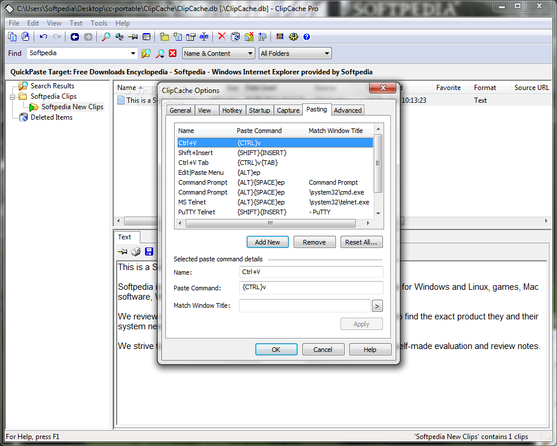
Task: Go forward with the gray right arrow
Action: pos(88,37)
